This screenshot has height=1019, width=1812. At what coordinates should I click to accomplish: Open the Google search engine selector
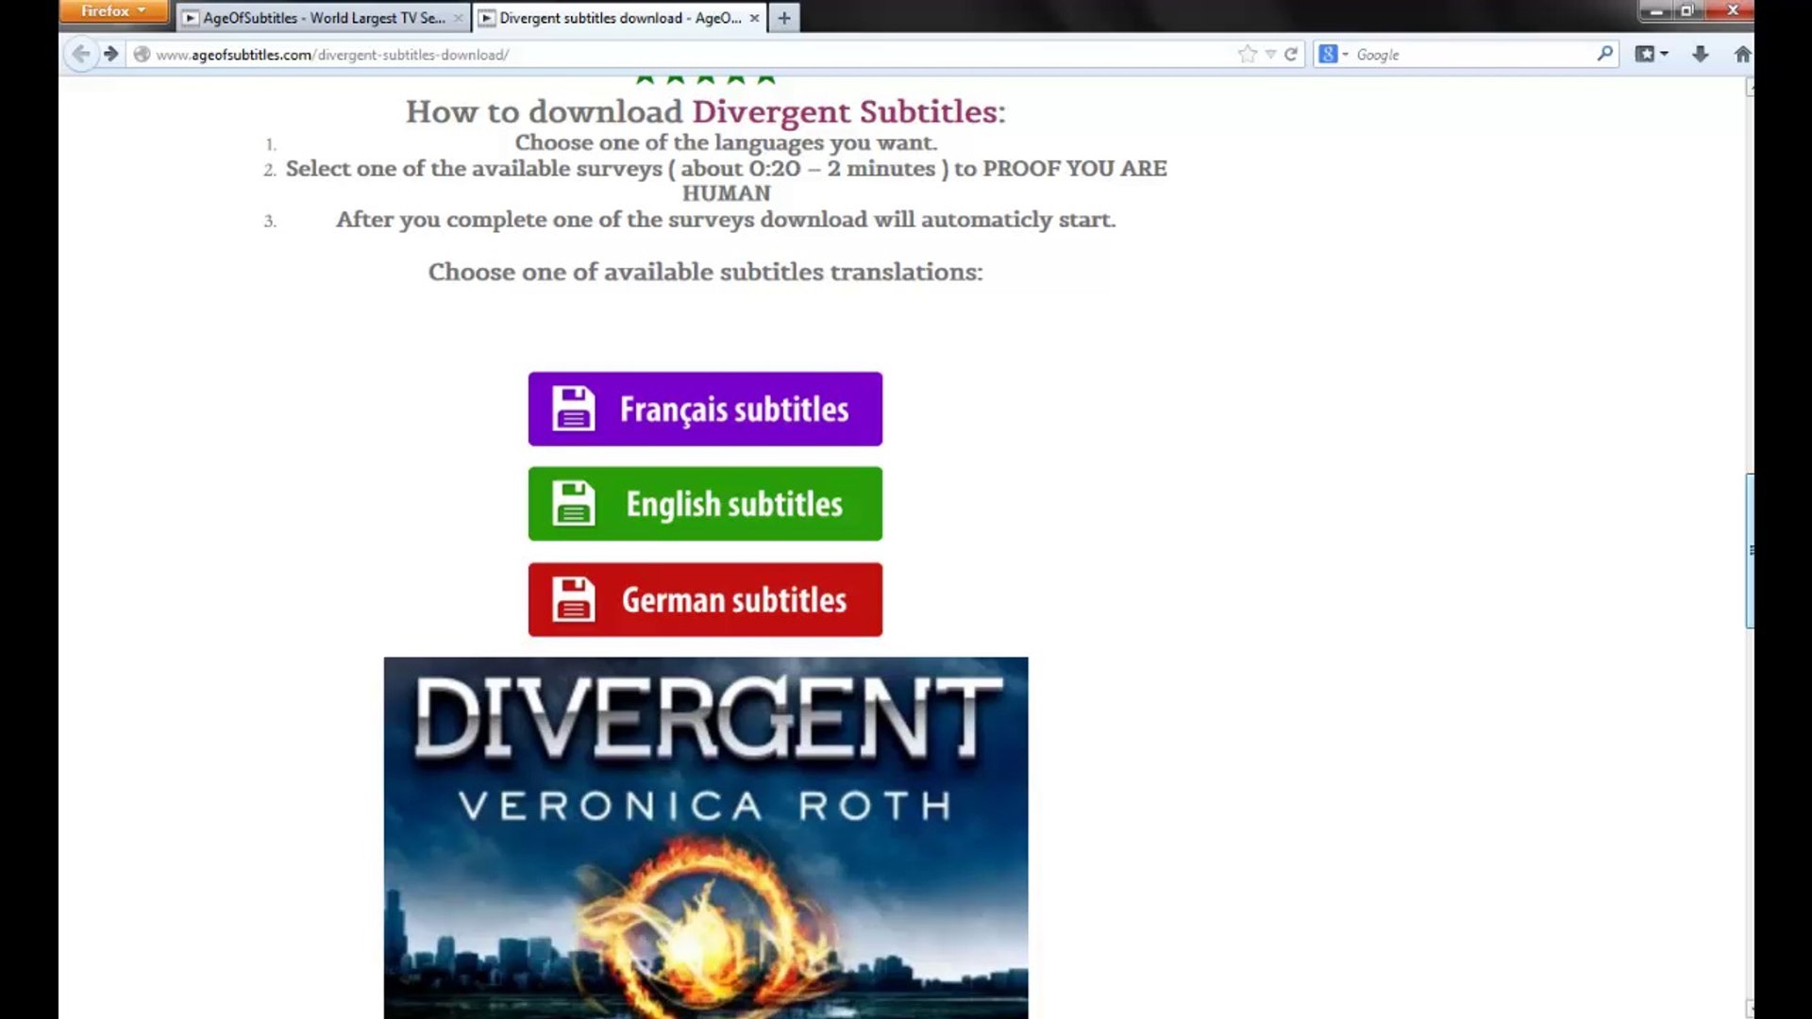point(1333,54)
